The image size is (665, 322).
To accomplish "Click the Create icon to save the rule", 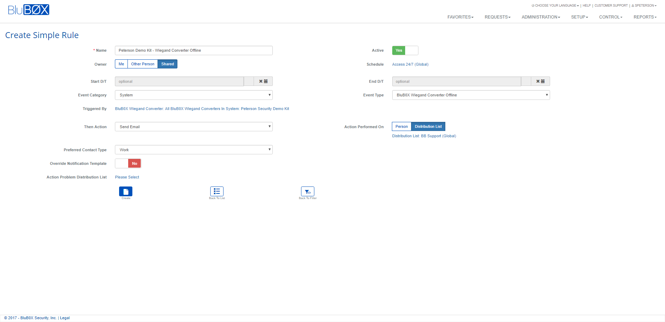I will (125, 191).
